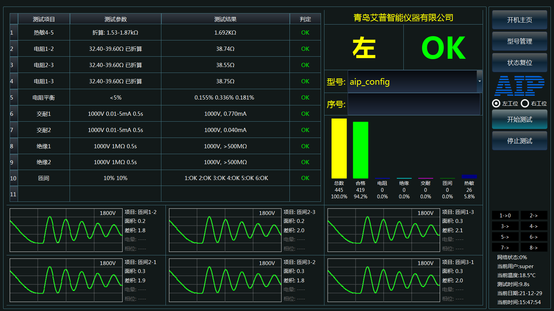The width and height of the screenshot is (554, 311).
Task: Select the 右工位 radio button
Action: [525, 104]
